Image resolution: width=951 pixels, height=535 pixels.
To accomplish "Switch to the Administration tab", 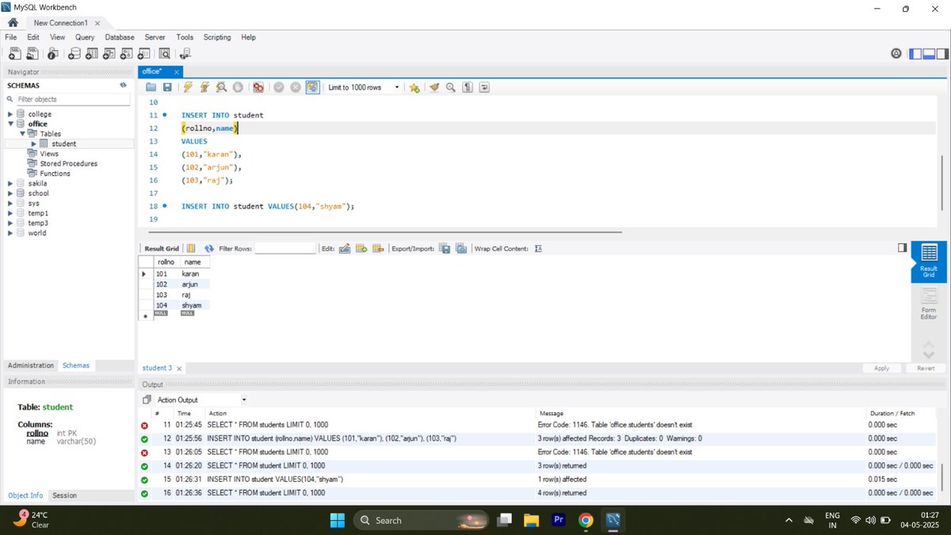I will click(x=31, y=365).
